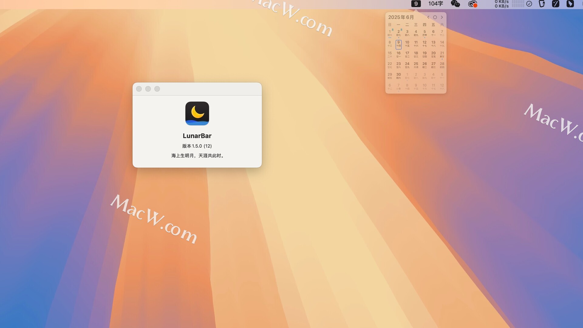The height and width of the screenshot is (328, 583).
Task: Click the network speed KB/s indicator
Action: point(502,4)
